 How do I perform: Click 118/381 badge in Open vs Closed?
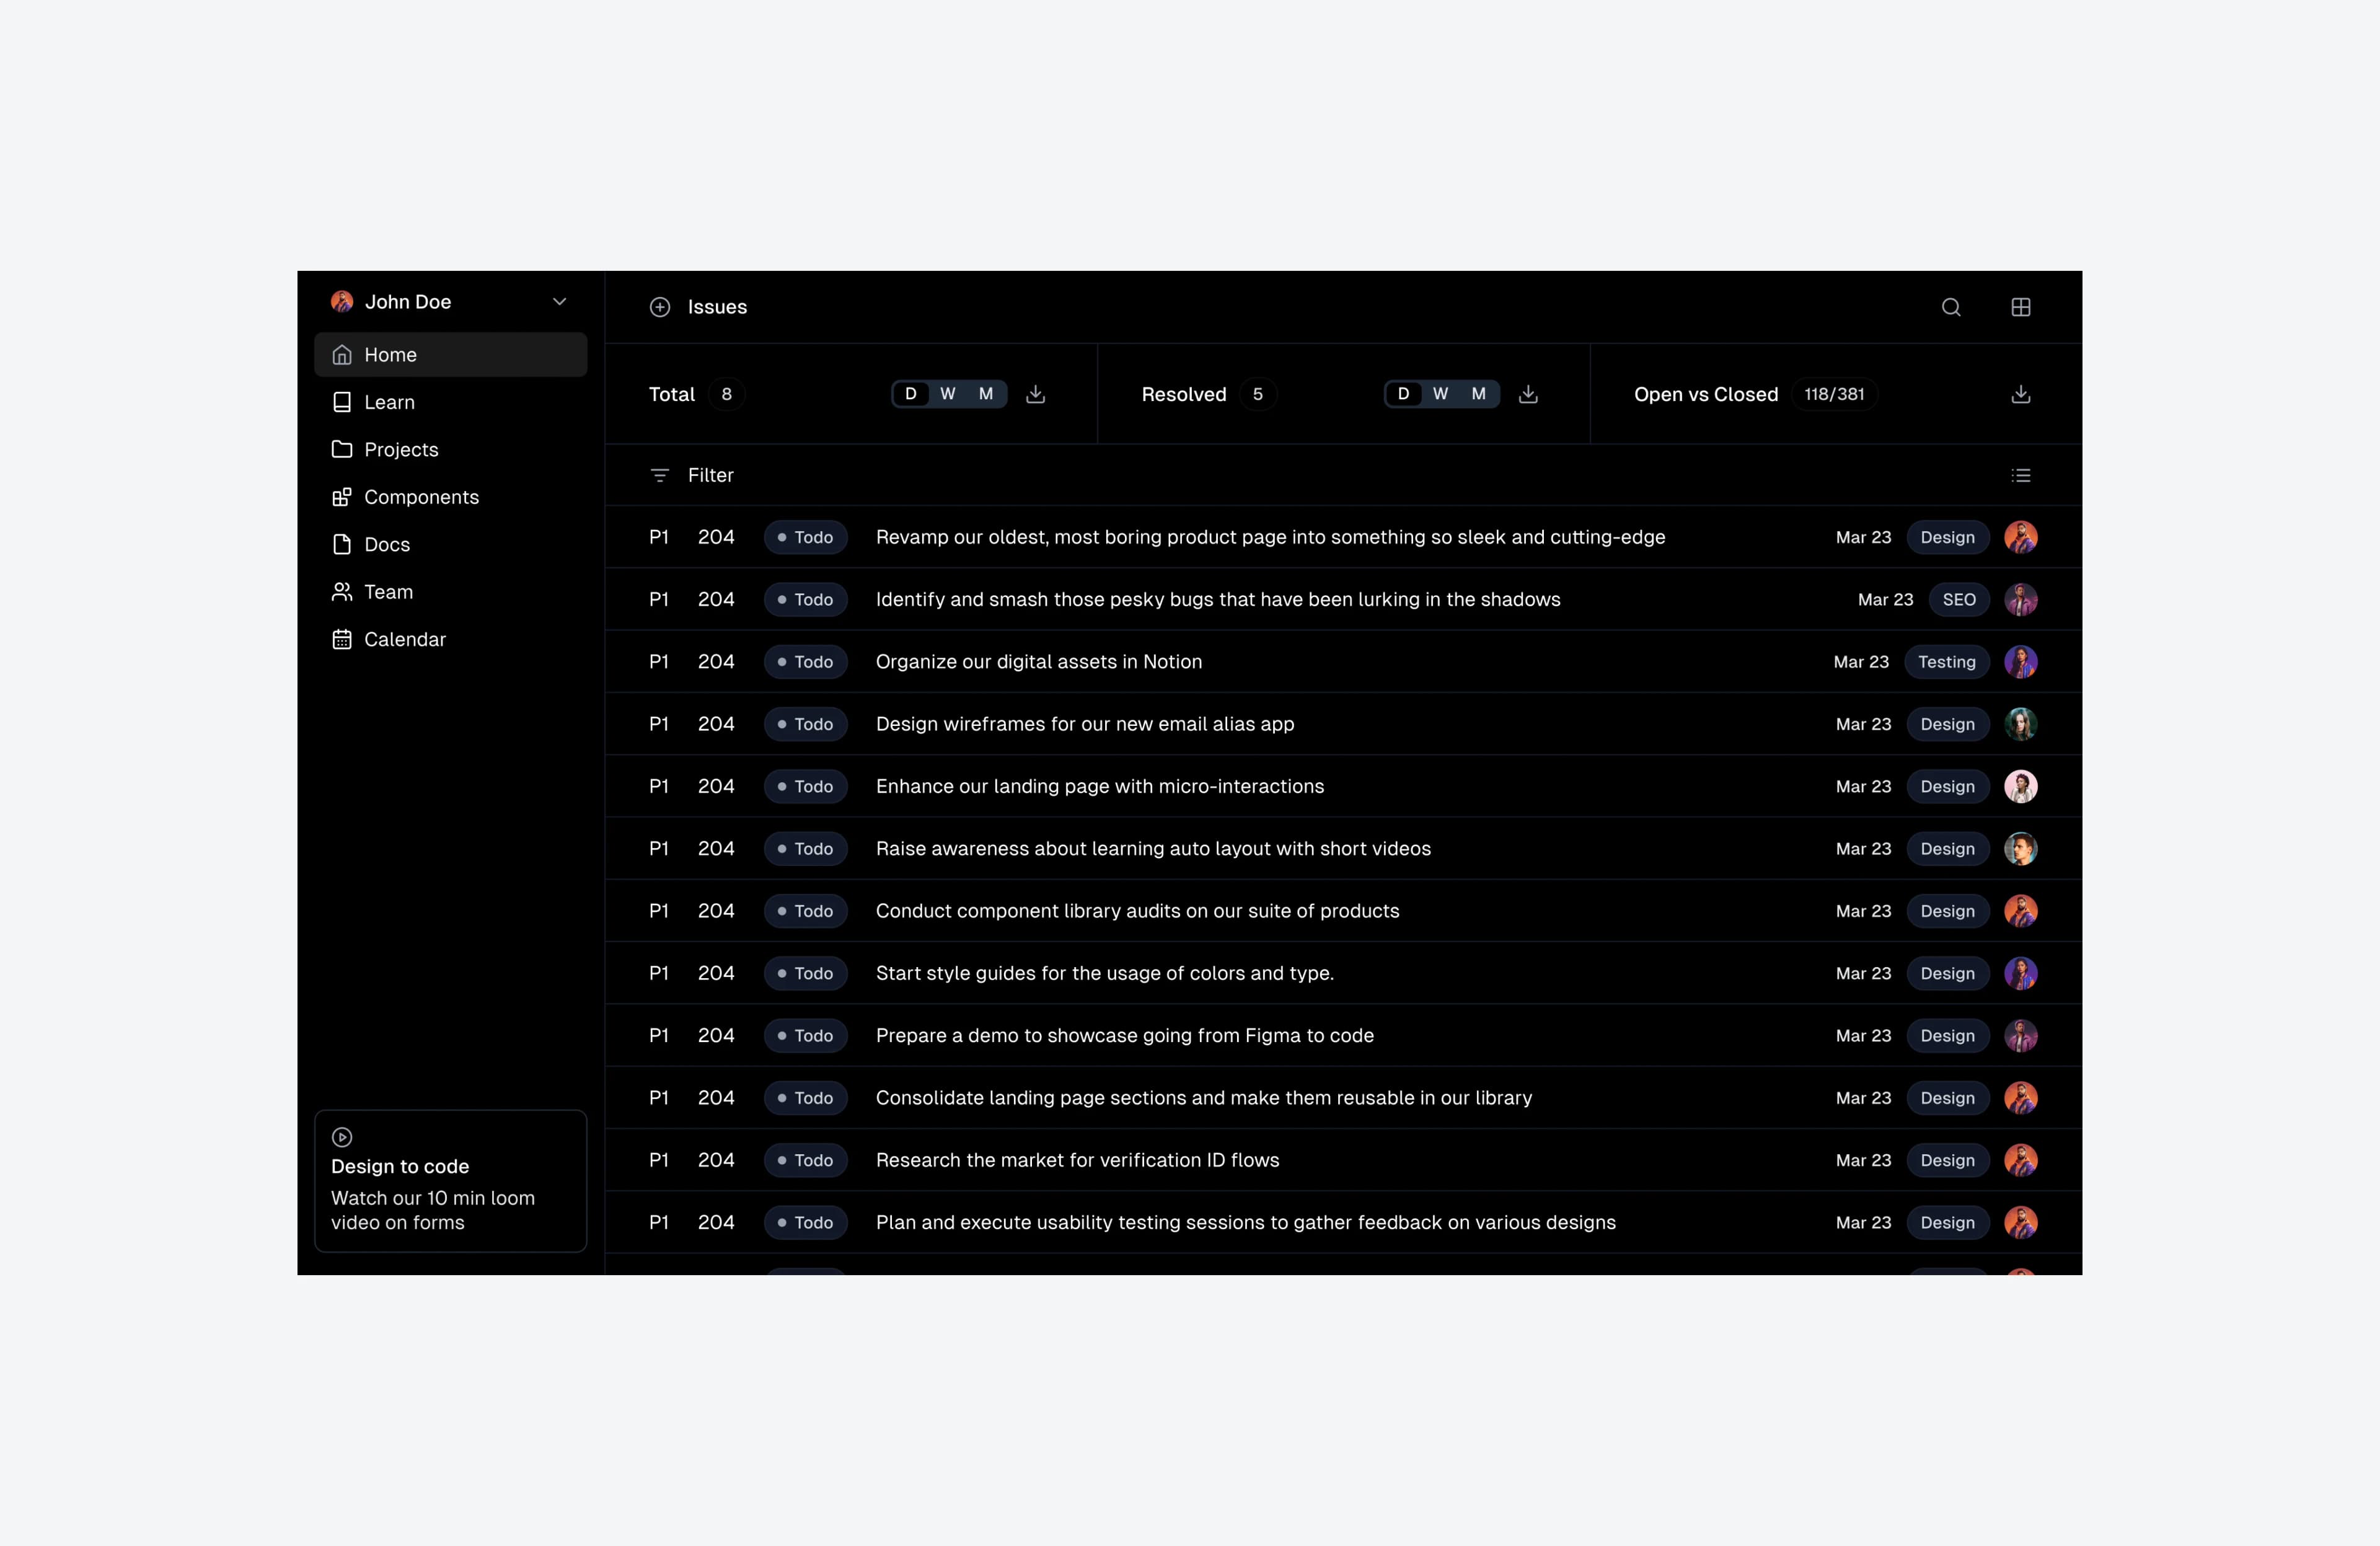pos(1835,394)
